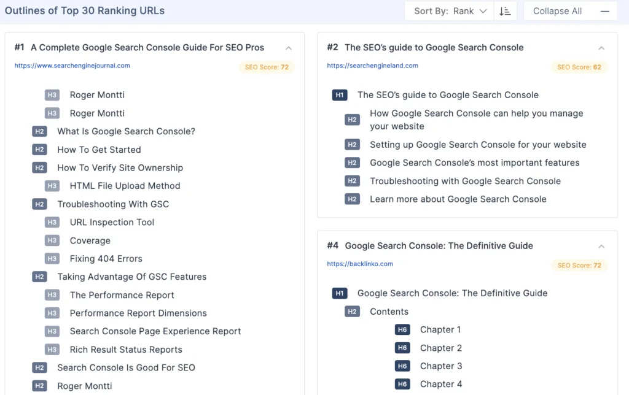Select Setting up Google Search Console for your website

478,145
